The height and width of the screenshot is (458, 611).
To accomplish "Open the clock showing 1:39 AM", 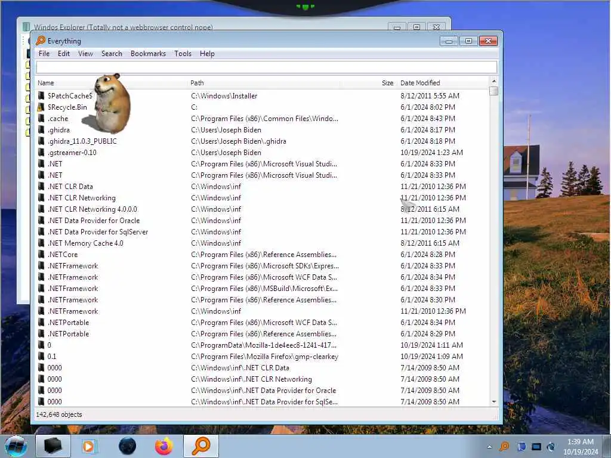I will click(581, 447).
